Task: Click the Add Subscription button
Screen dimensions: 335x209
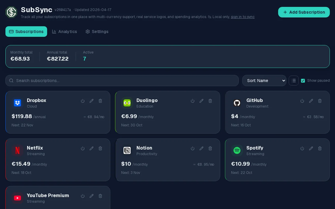Action: (304, 12)
